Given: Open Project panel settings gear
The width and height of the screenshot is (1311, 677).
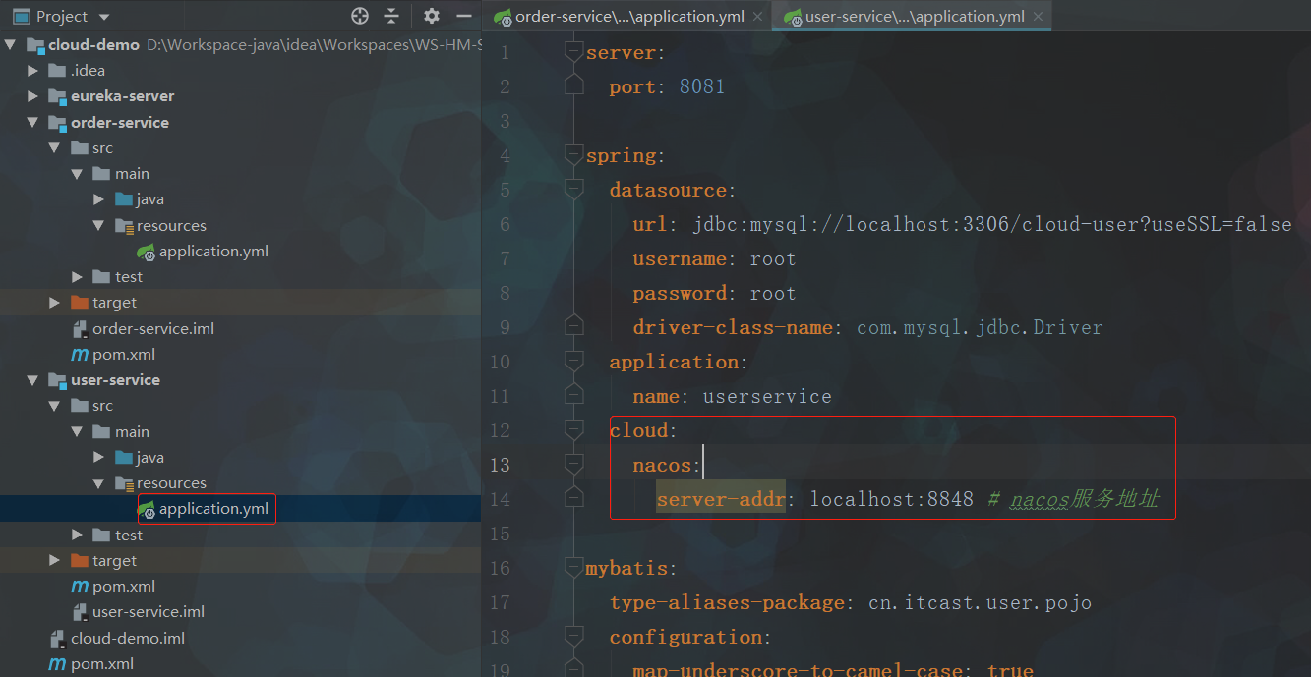Looking at the screenshot, I should [x=432, y=16].
